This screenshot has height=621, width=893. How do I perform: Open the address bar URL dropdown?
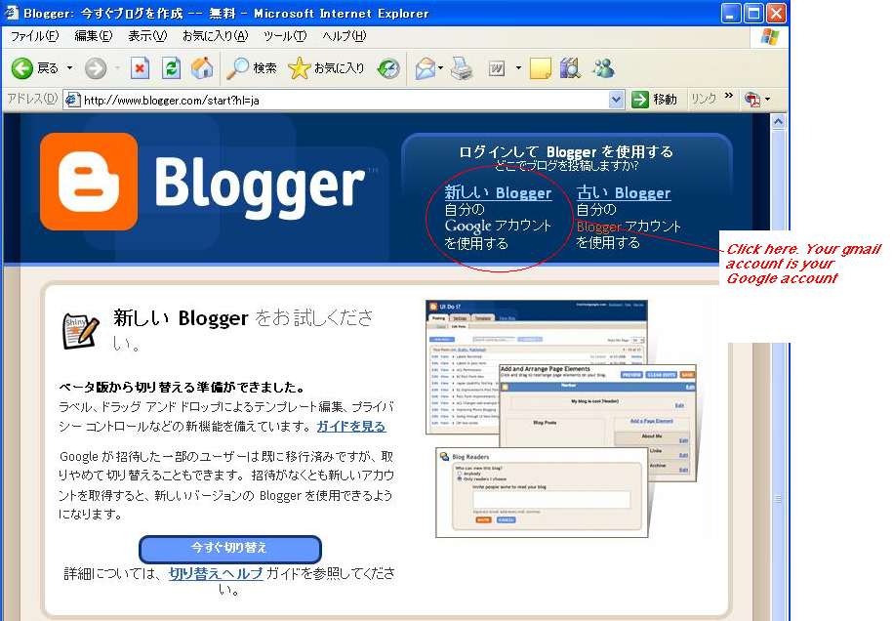click(x=616, y=101)
